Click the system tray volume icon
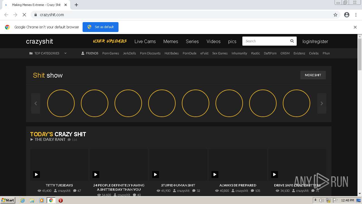The width and height of the screenshot is (362, 204). (x=322, y=200)
